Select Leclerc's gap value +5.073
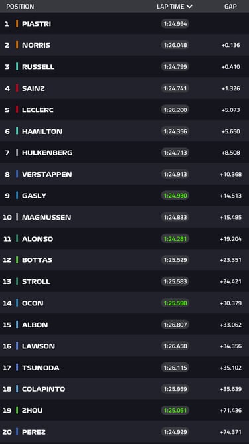Viewport: 249px width, 444px height. click(x=231, y=110)
